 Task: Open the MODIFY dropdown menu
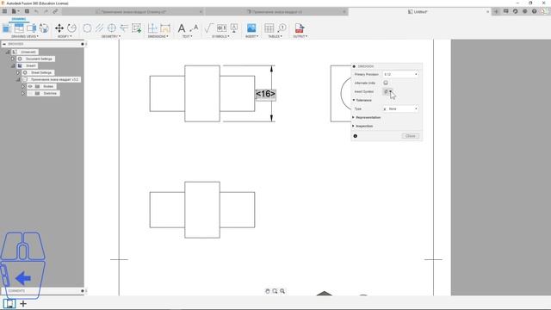point(65,36)
